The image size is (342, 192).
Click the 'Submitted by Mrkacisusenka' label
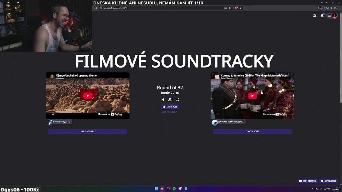coord(231,122)
